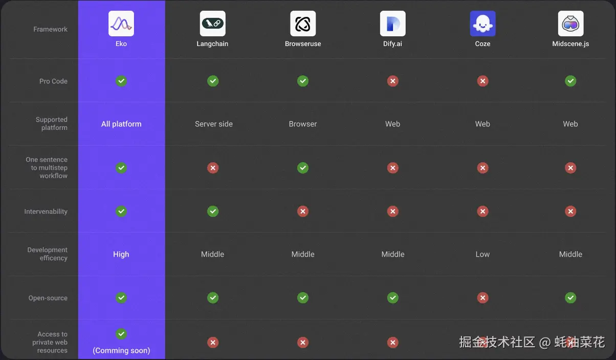Image resolution: width=616 pixels, height=360 pixels.
Task: Click Langchain's multistep workflow red cross
Action: (x=213, y=168)
